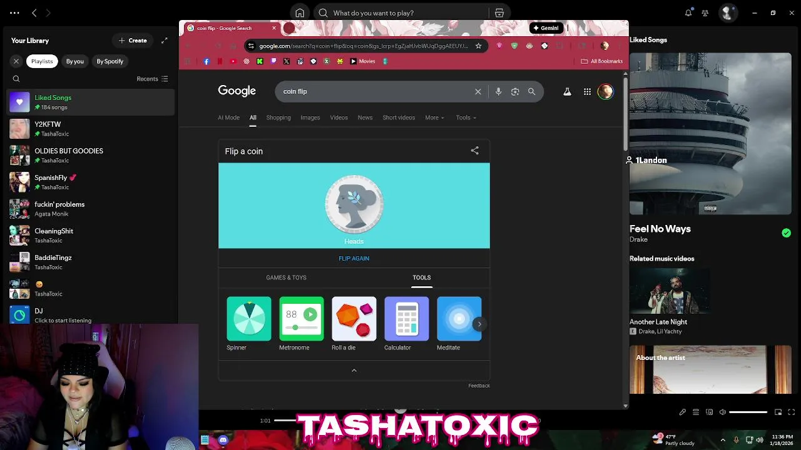Screen dimensions: 801x450
Task: Share the Flip a coin result
Action: tap(475, 151)
